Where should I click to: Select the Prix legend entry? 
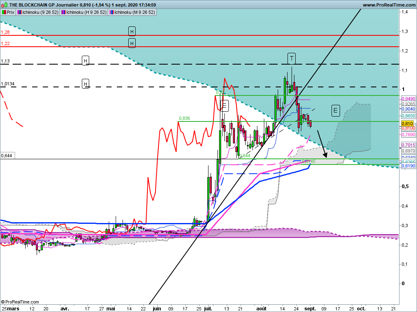click(x=8, y=12)
